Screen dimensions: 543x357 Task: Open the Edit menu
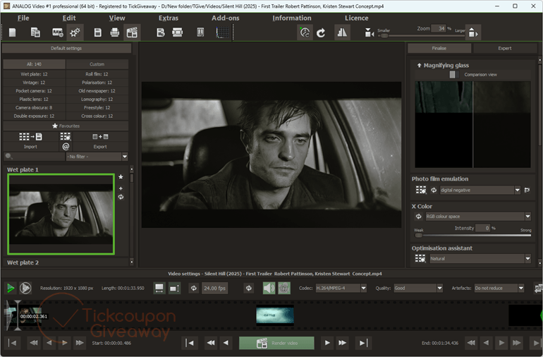pos(69,18)
